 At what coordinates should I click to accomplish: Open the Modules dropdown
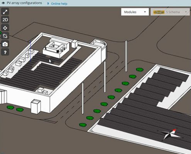[135, 12]
